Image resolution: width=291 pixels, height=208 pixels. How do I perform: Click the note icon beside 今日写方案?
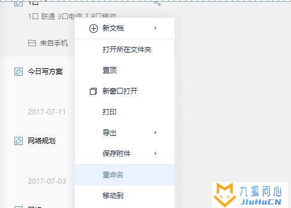[19, 72]
